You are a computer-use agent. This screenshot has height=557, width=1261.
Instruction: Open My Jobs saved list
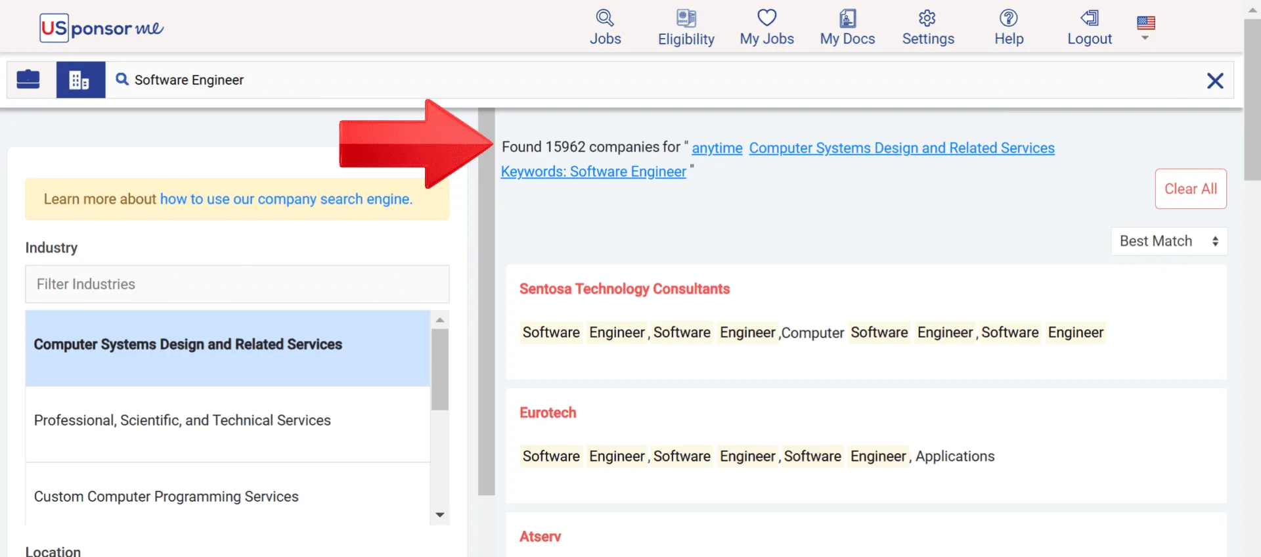(766, 28)
